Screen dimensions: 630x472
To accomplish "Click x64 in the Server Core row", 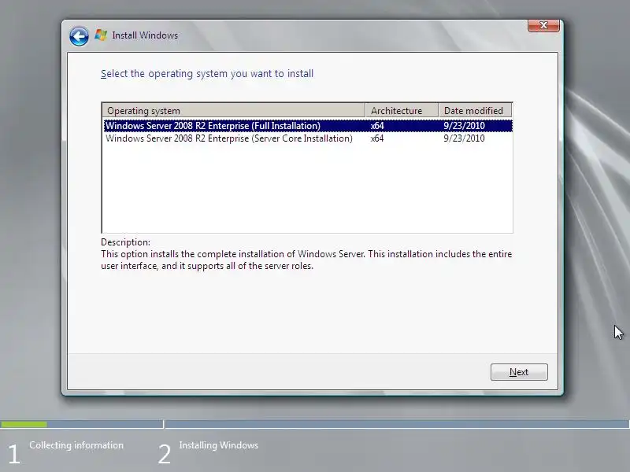I will pyautogui.click(x=377, y=138).
